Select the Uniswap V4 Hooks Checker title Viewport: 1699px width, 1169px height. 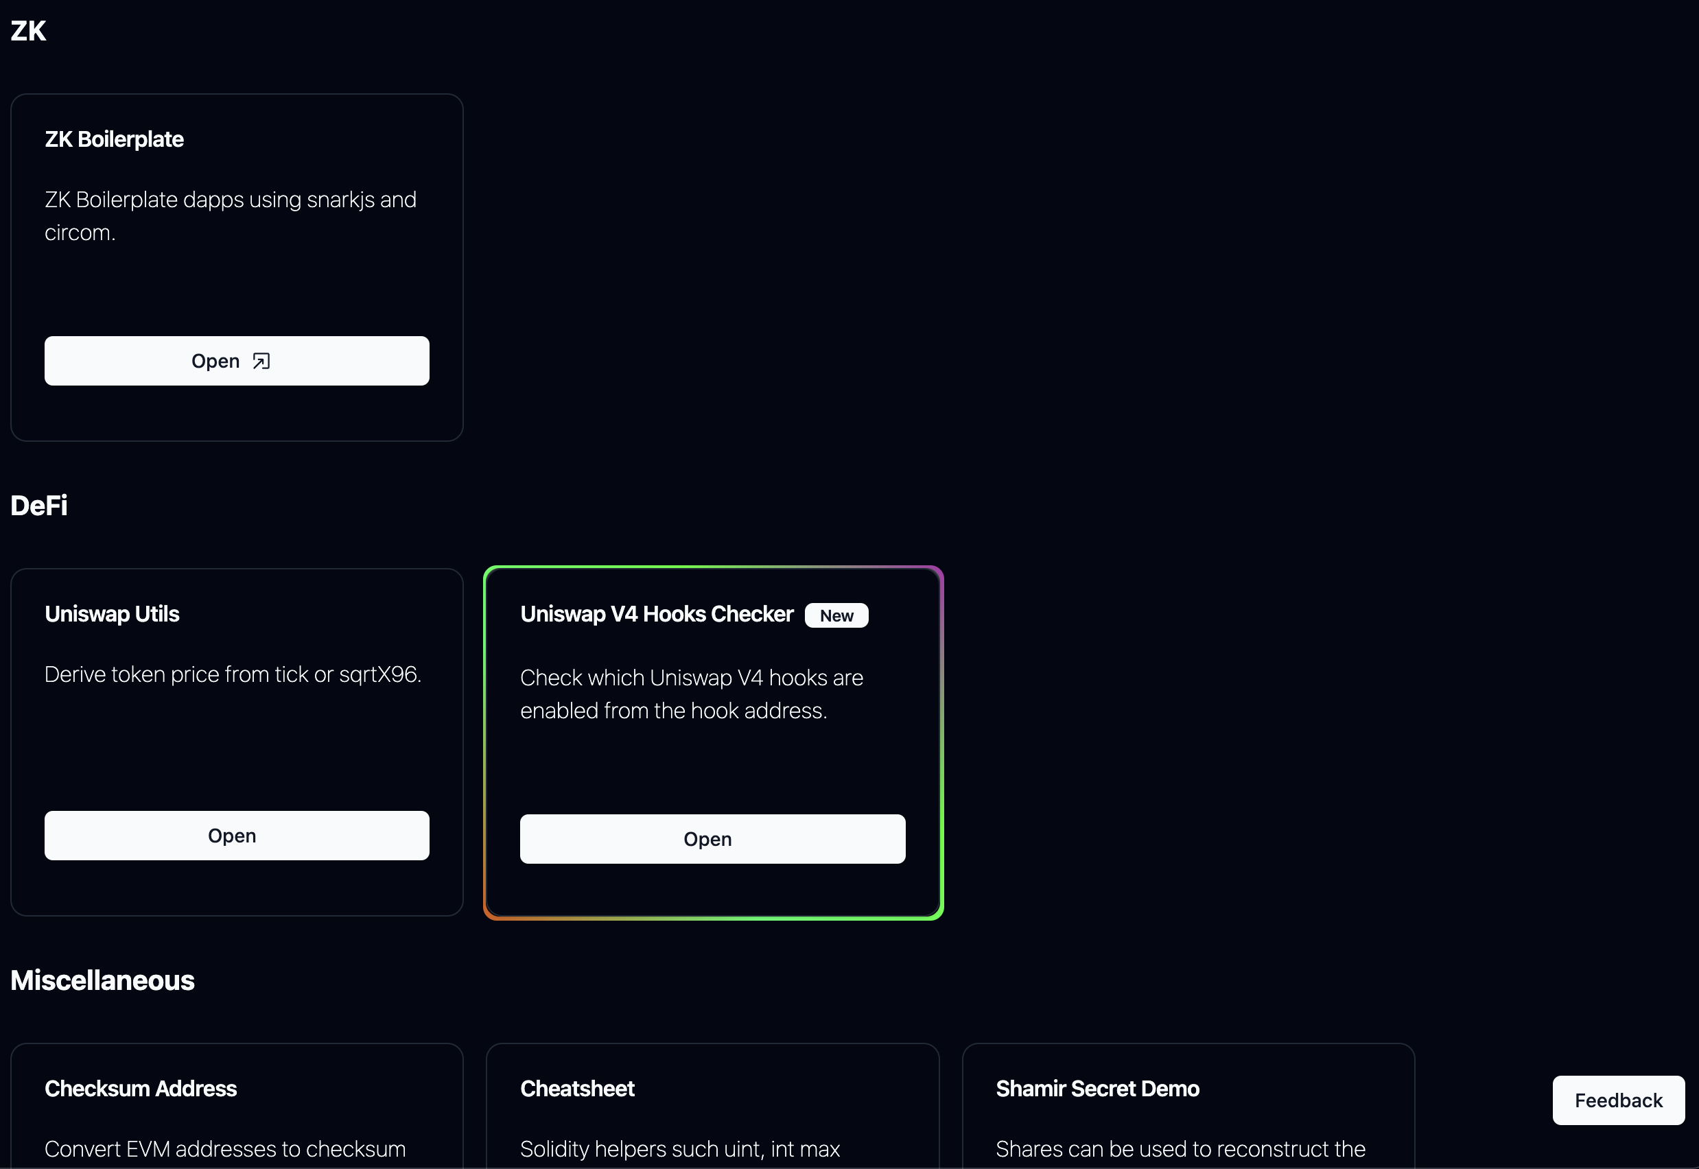(x=657, y=614)
